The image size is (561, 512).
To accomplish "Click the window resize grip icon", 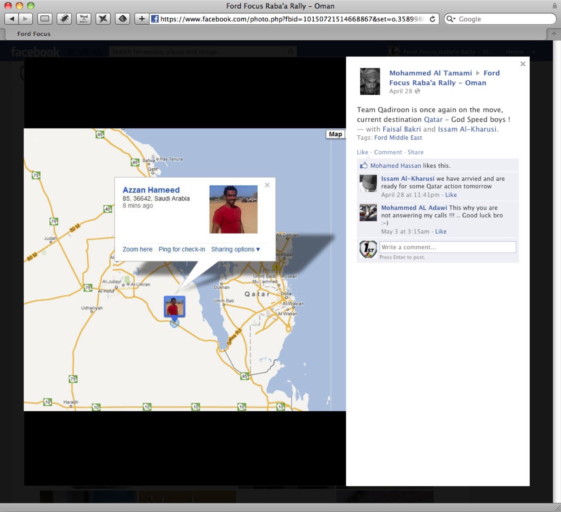I will 557,508.
